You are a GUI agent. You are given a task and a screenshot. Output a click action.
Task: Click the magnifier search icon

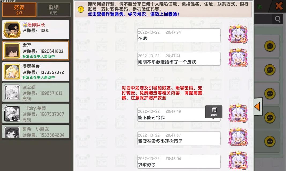(x=277, y=19)
